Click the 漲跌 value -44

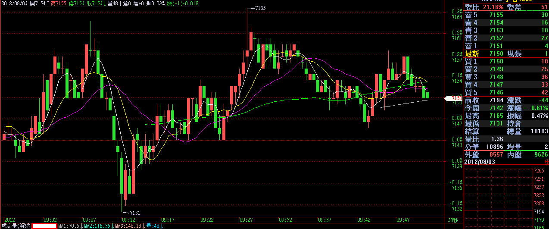pos(543,100)
